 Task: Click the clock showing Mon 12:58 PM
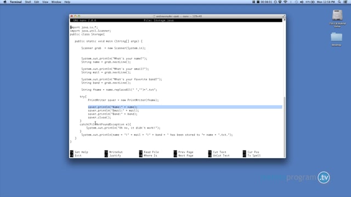pyautogui.click(x=326, y=2)
